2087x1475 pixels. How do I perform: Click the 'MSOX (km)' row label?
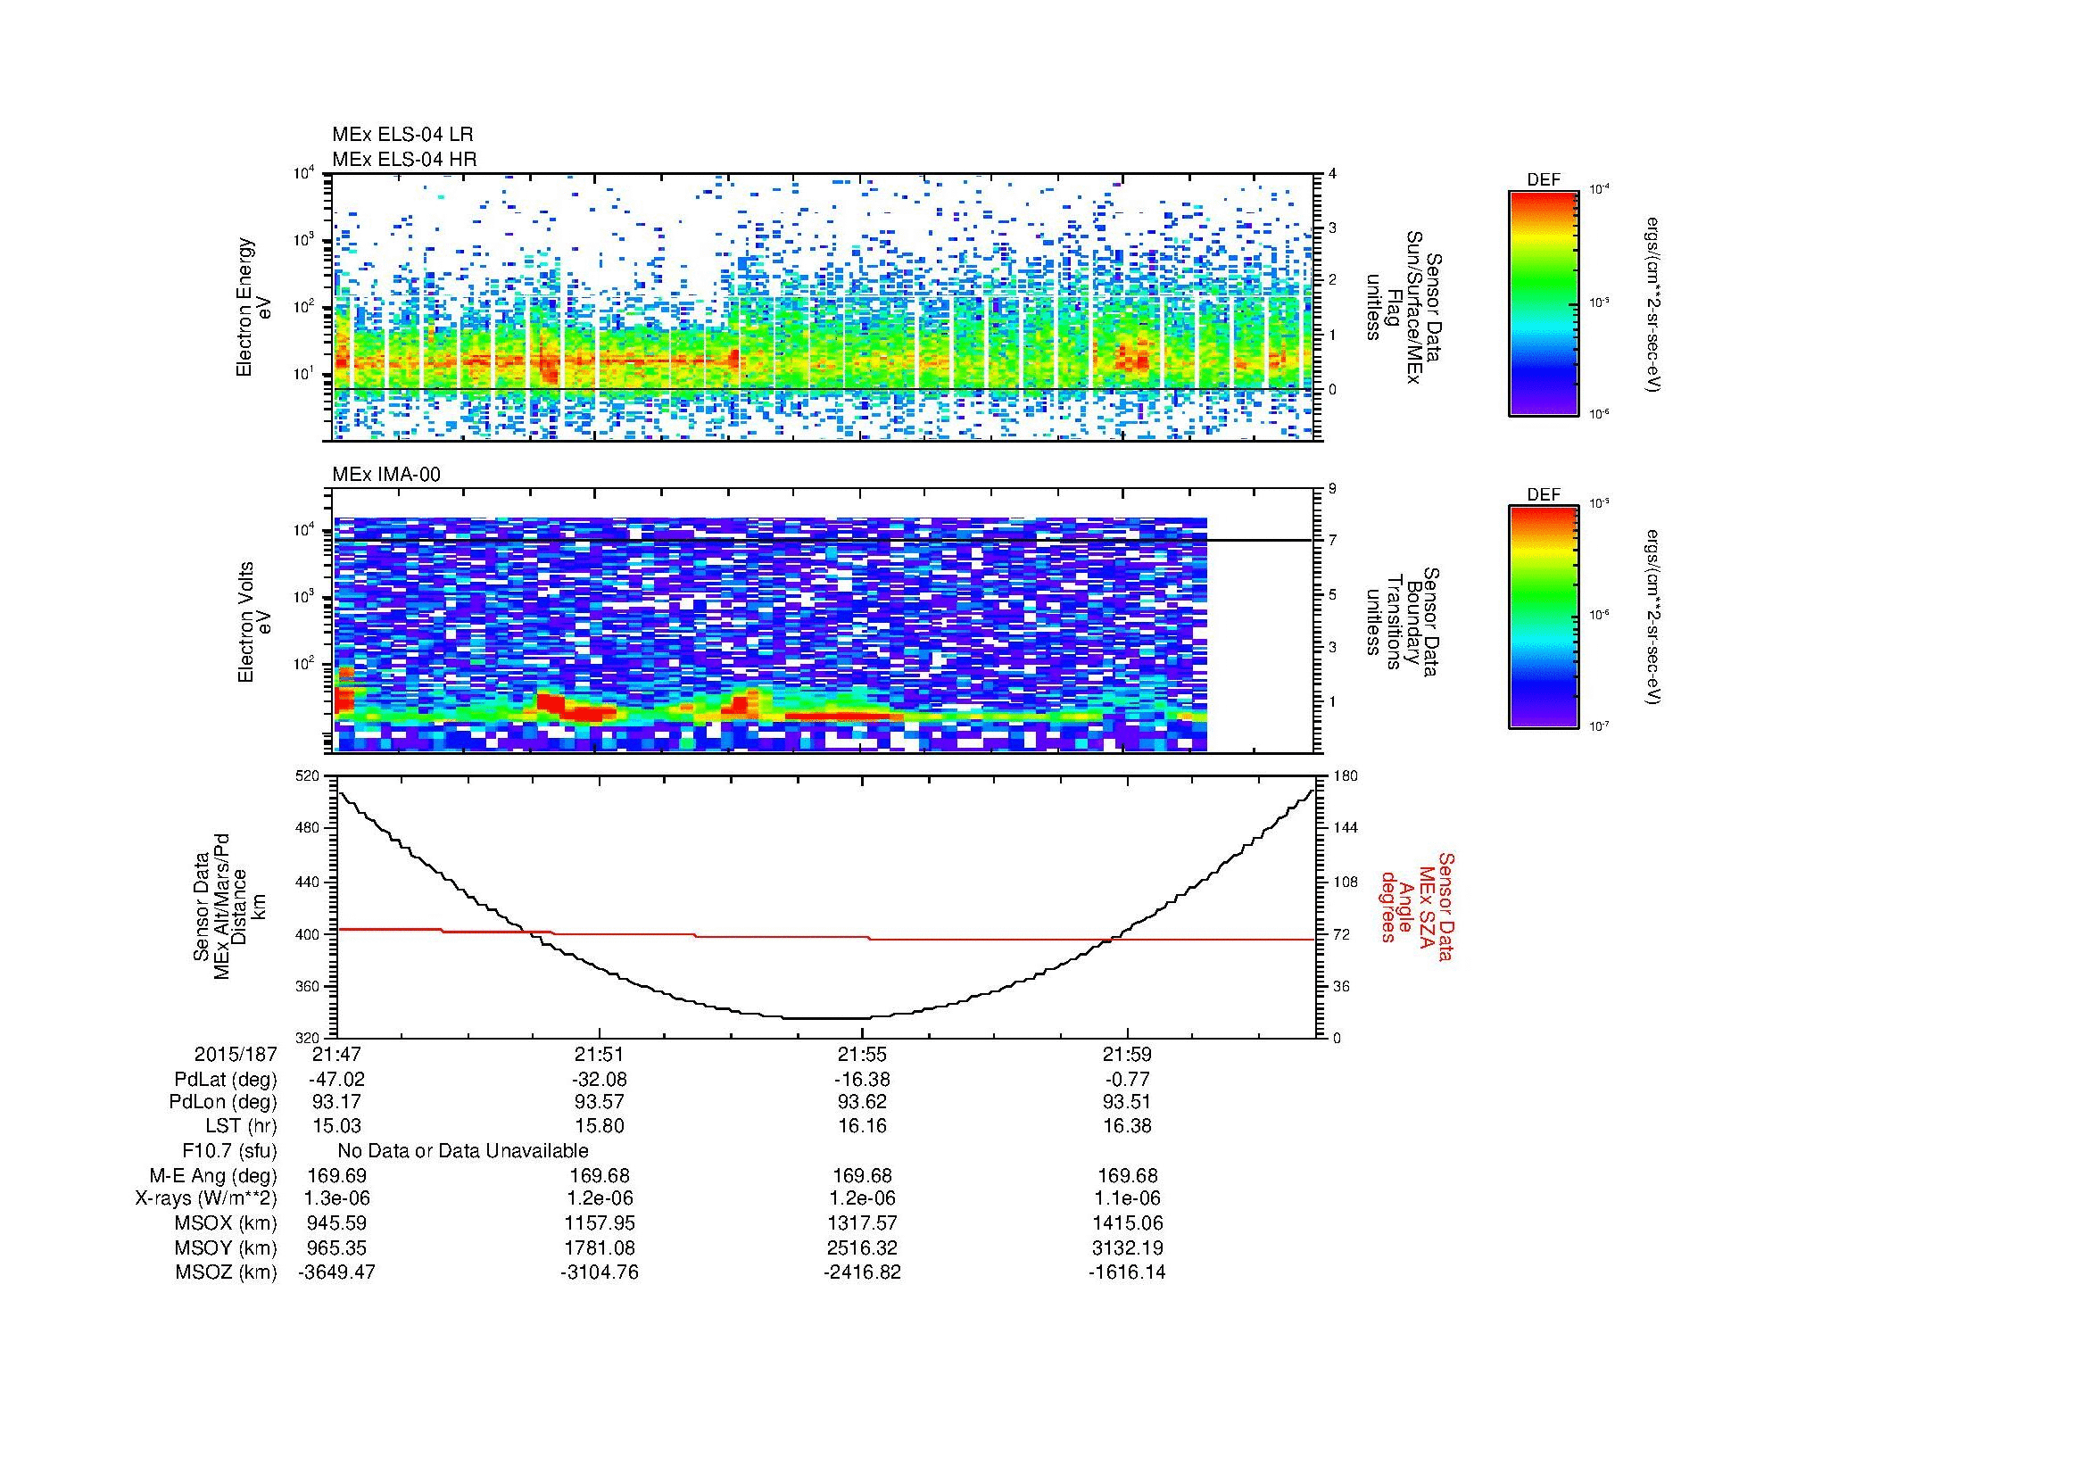[x=227, y=1223]
